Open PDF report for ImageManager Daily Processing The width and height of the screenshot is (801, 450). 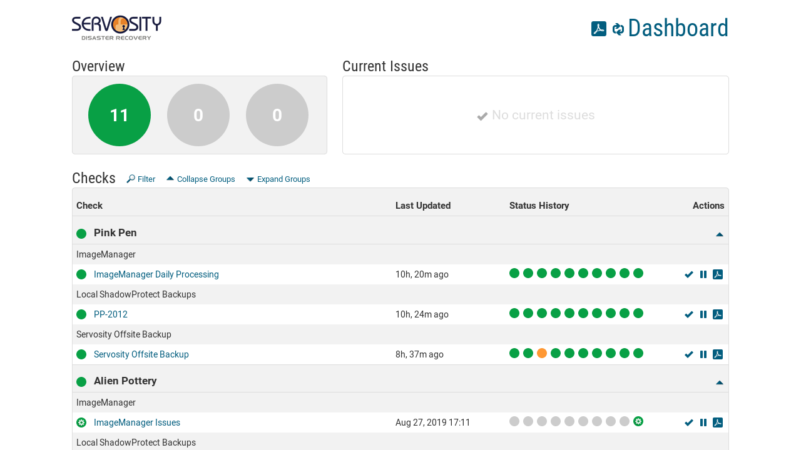click(718, 274)
